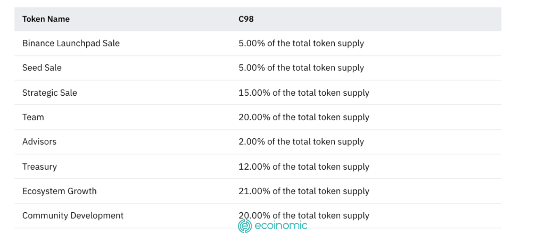Click the 2.00% Advisors allocation value
Viewport: 545px width, 233px height.
(x=301, y=142)
